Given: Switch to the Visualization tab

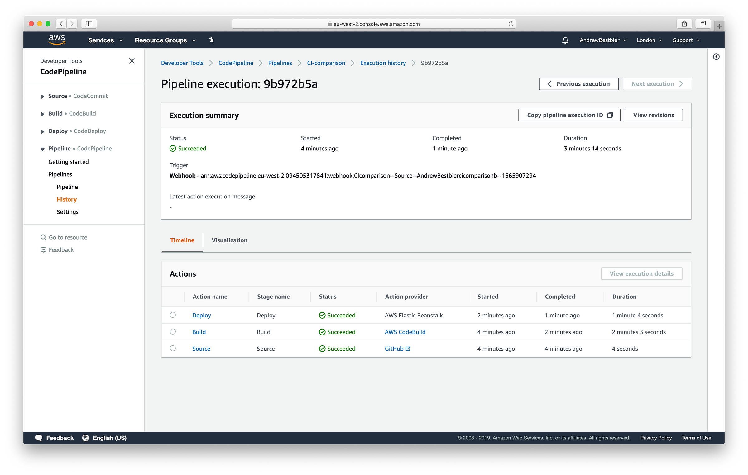Looking at the screenshot, I should point(229,240).
